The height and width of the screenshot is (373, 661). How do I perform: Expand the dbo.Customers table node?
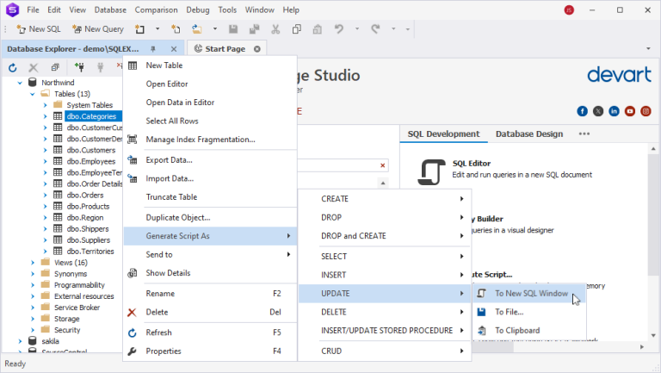(45, 150)
